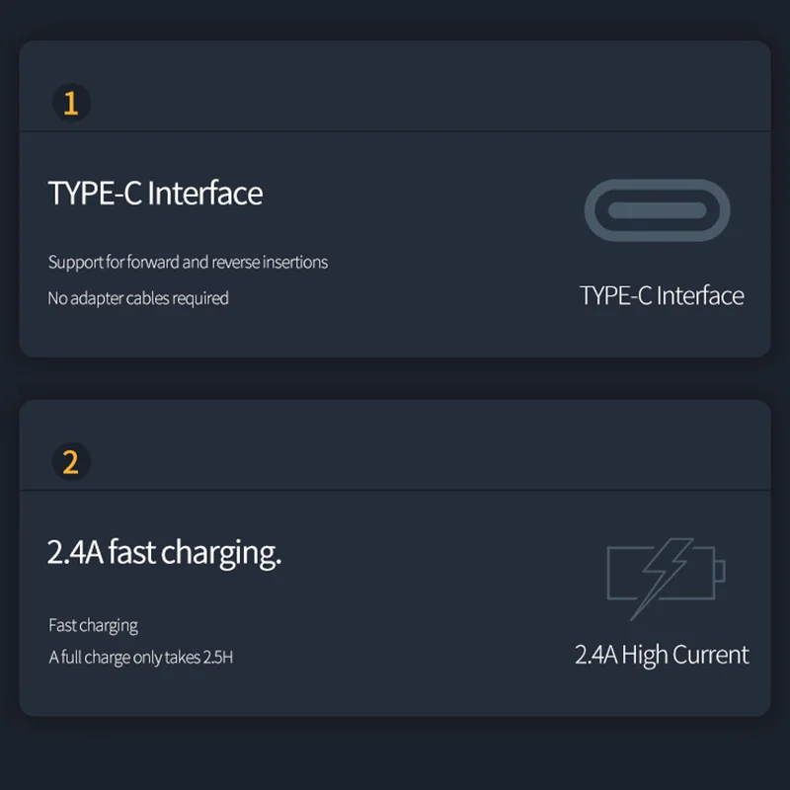Select the yellow number 1 badge
The image size is (790, 790).
pyautogui.click(x=71, y=103)
